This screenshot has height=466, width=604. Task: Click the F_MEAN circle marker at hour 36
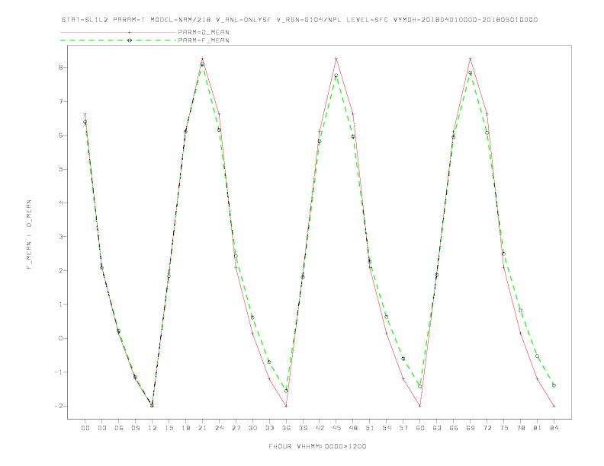[x=286, y=391]
